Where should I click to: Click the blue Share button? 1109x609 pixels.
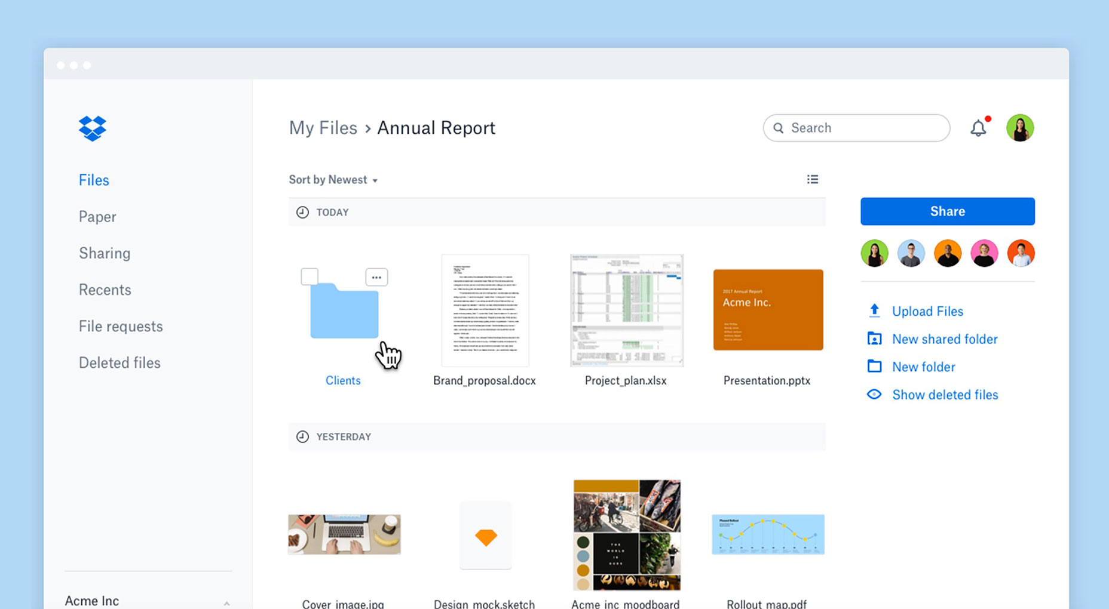947,211
